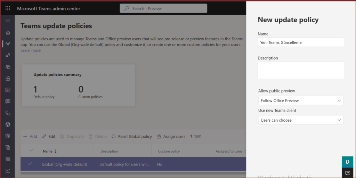Click the Add policy button

tap(30, 136)
